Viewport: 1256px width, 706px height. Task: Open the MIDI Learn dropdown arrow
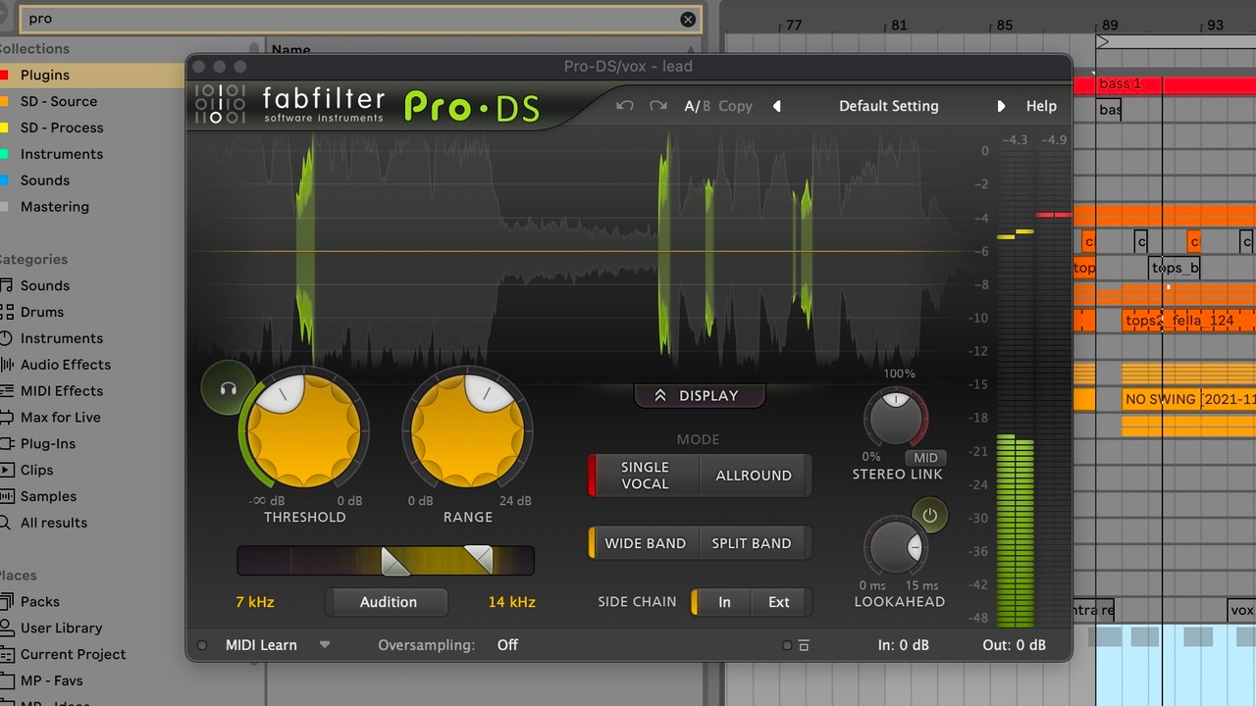point(325,645)
